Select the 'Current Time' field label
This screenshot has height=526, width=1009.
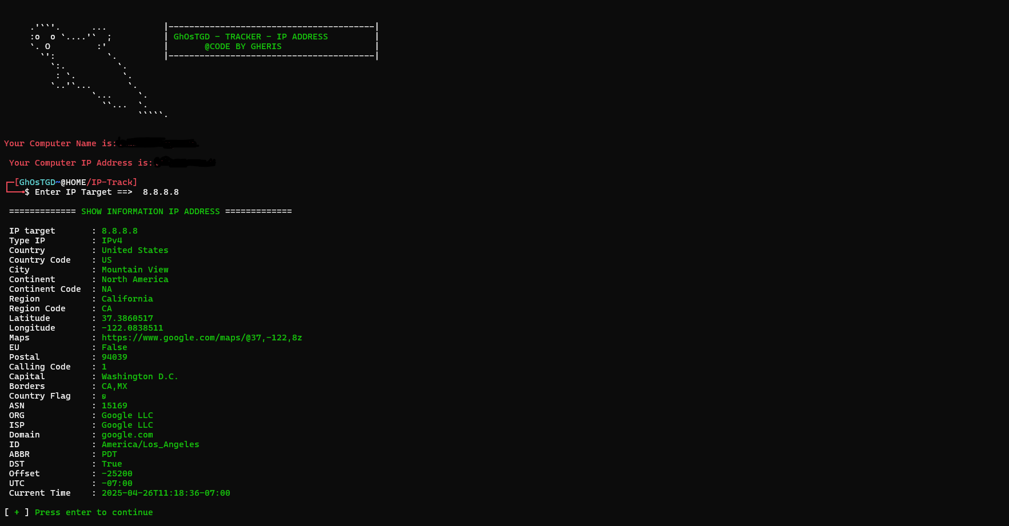40,493
